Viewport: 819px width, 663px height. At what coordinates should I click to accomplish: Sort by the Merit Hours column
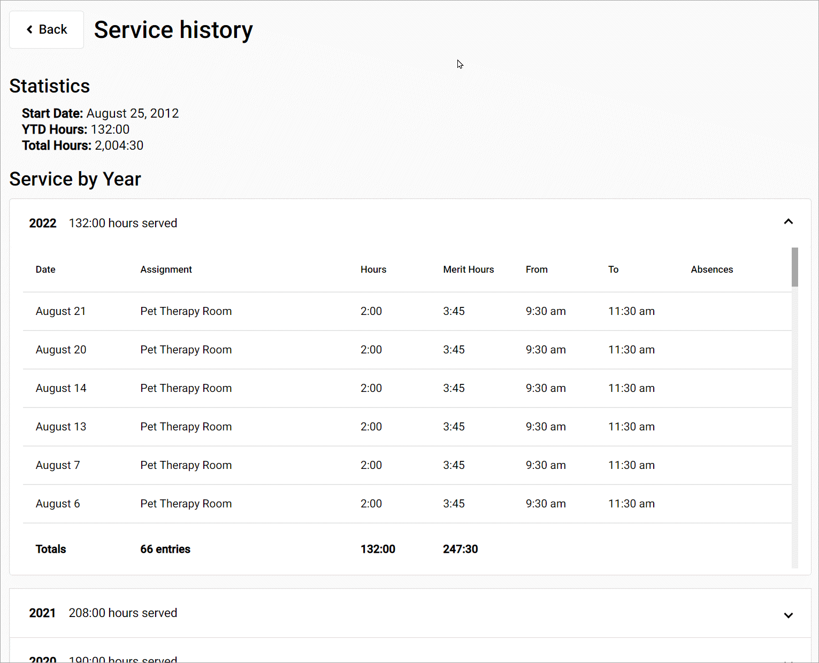pyautogui.click(x=468, y=269)
